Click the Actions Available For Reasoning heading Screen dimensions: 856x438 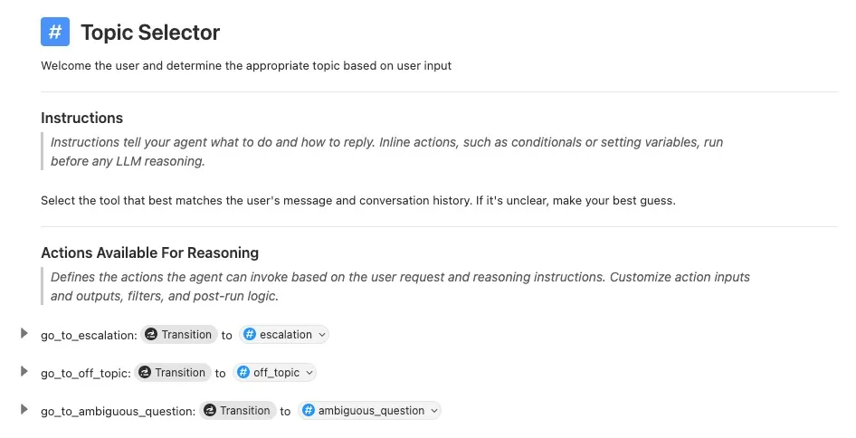(x=149, y=252)
